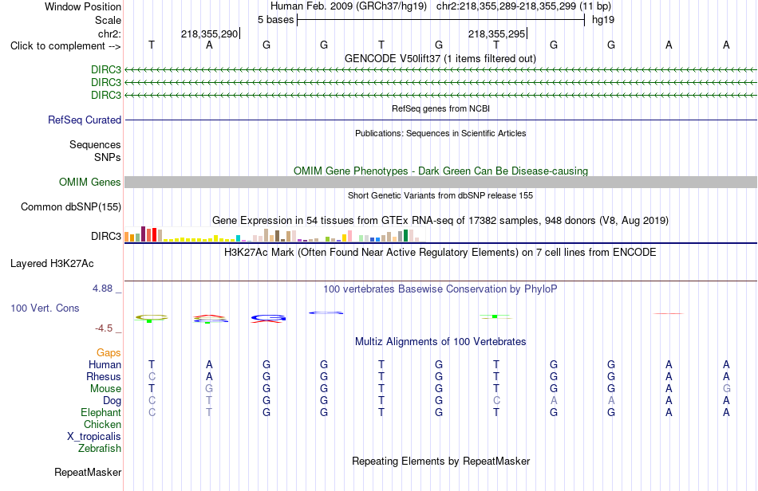This screenshot has height=491, width=758.
Task: Select the 'Zebrafish' alignment row label
Action: point(100,449)
